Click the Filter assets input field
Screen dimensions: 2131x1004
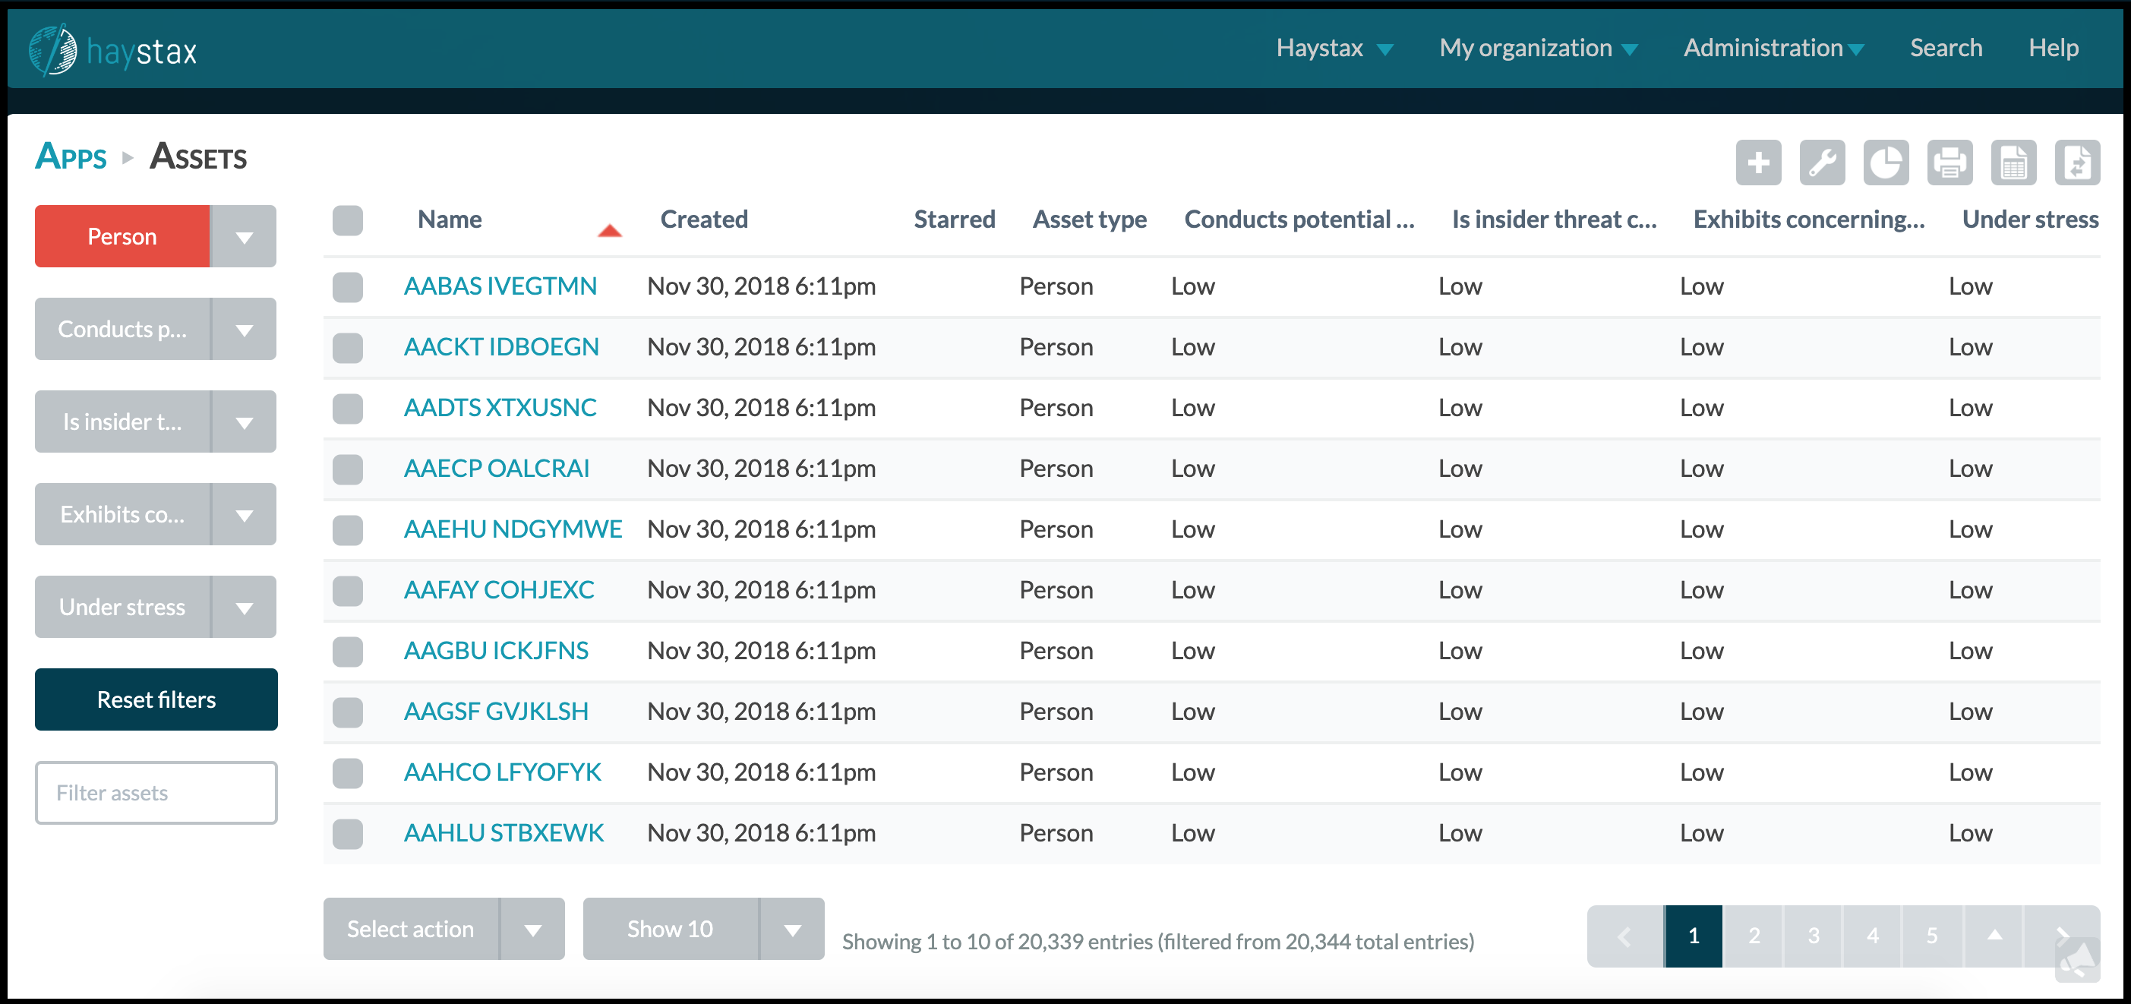pyautogui.click(x=156, y=793)
